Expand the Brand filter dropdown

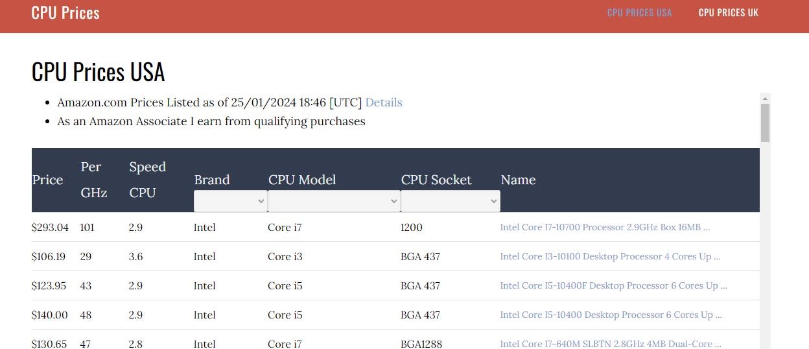tap(230, 201)
